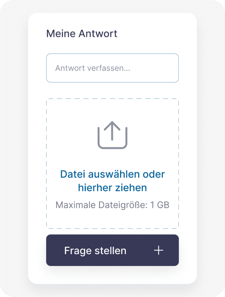Click the "Meine Antwort" heading
The width and height of the screenshot is (225, 297).
(x=82, y=33)
